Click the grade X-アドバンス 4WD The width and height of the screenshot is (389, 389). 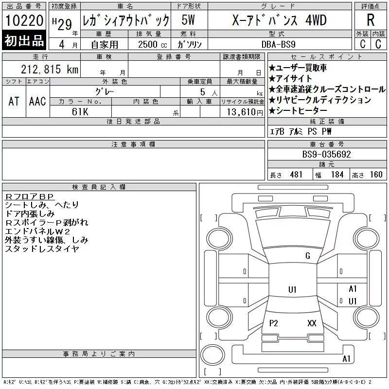click(x=279, y=20)
